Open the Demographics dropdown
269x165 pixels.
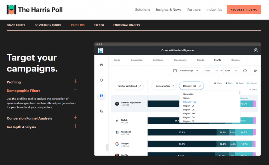pyautogui.click(x=164, y=86)
